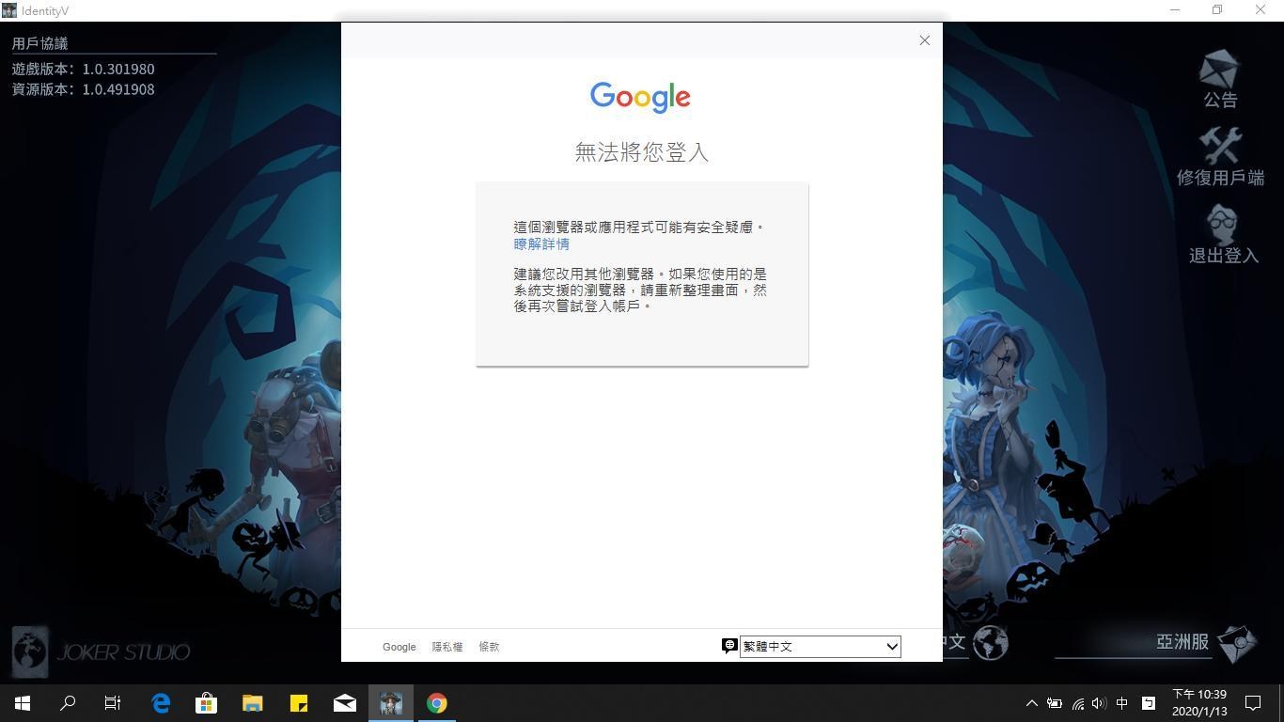The height and width of the screenshot is (722, 1284).
Task: Open the 隱私權 privacy link
Action: [447, 647]
